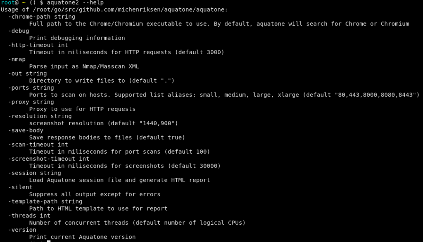Click the "-http-timeout int" option

pos(38,45)
